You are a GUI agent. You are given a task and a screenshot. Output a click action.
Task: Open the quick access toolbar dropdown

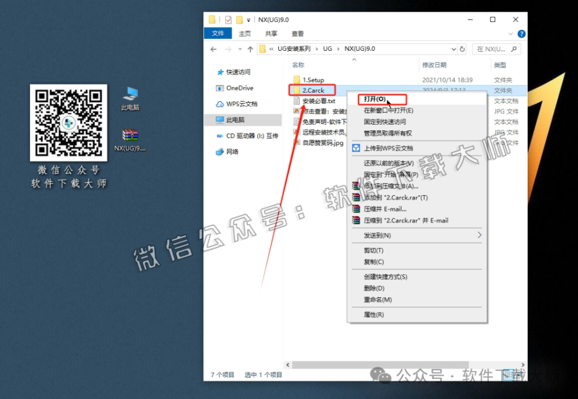[x=248, y=19]
